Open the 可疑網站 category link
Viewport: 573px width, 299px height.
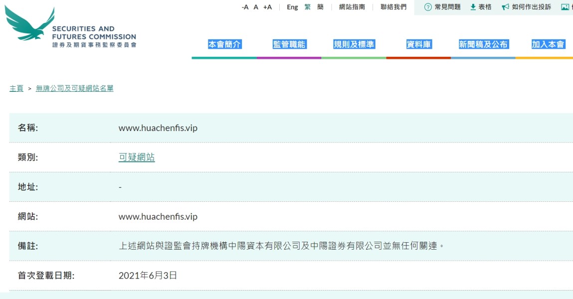coord(137,157)
